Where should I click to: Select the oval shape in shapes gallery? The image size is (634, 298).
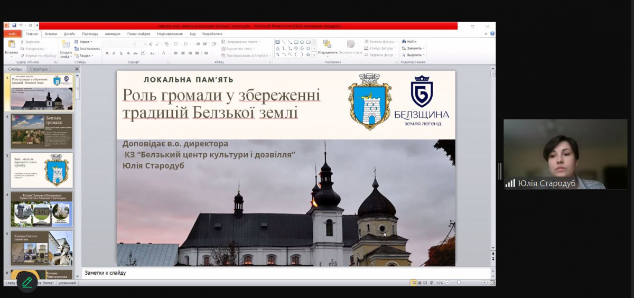[x=302, y=42]
